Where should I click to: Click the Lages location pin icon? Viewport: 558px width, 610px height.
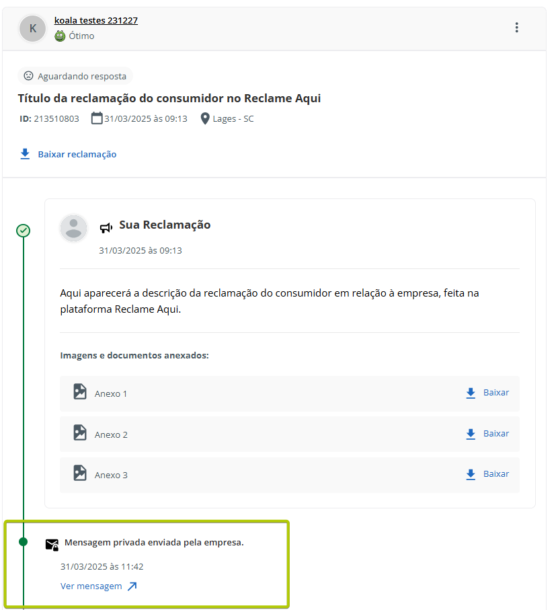pyautogui.click(x=205, y=119)
